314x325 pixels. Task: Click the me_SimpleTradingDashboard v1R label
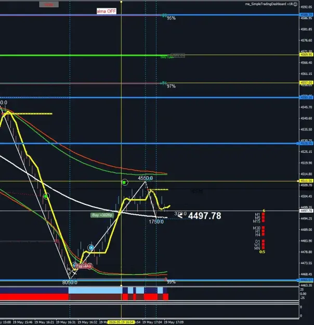(x=269, y=4)
